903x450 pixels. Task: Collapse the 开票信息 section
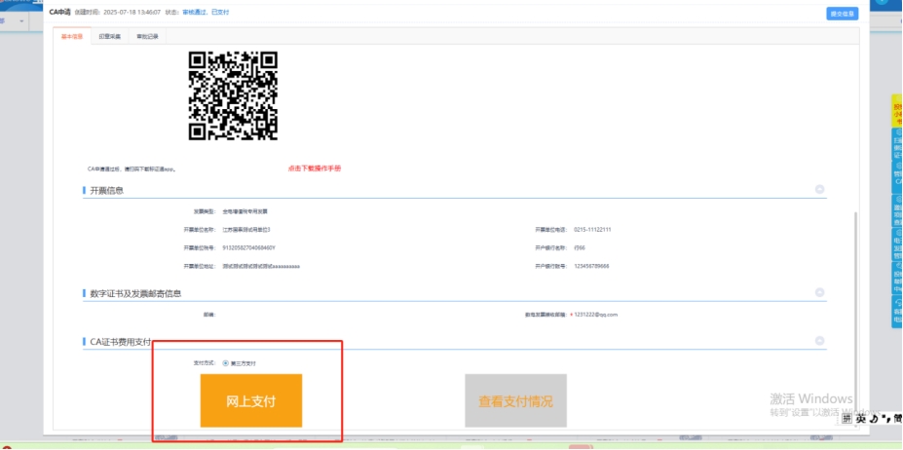pos(819,190)
